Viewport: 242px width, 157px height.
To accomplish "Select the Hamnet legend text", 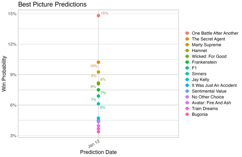I will coord(199,51).
